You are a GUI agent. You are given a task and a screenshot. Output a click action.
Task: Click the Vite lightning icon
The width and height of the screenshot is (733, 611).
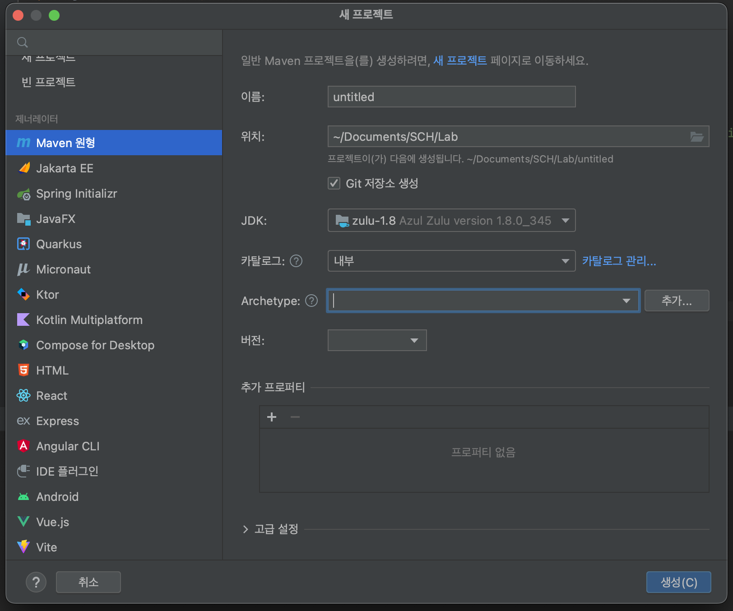click(23, 547)
